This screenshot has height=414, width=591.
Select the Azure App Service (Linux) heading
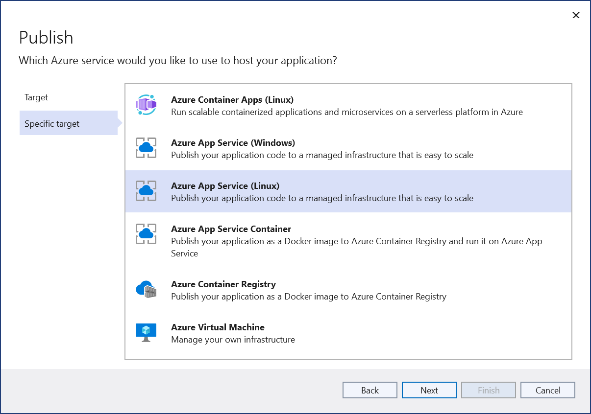pyautogui.click(x=225, y=186)
